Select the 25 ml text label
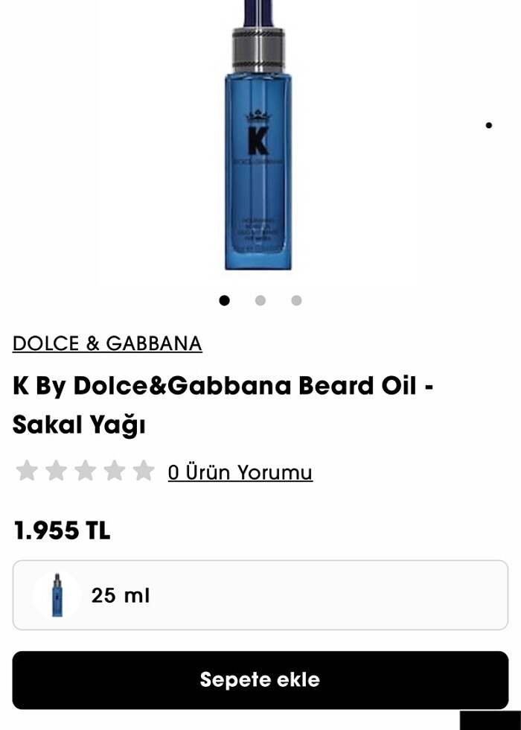The image size is (521, 730). click(120, 595)
